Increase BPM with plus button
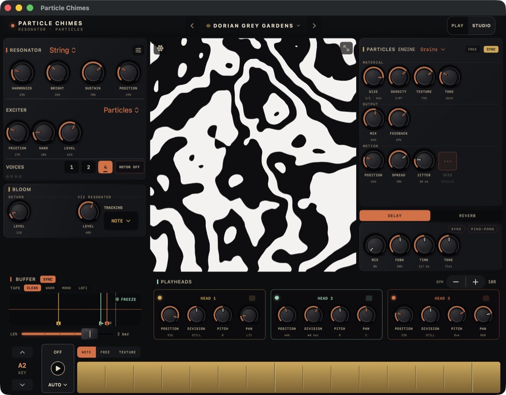This screenshot has height=395, width=506. [x=475, y=282]
